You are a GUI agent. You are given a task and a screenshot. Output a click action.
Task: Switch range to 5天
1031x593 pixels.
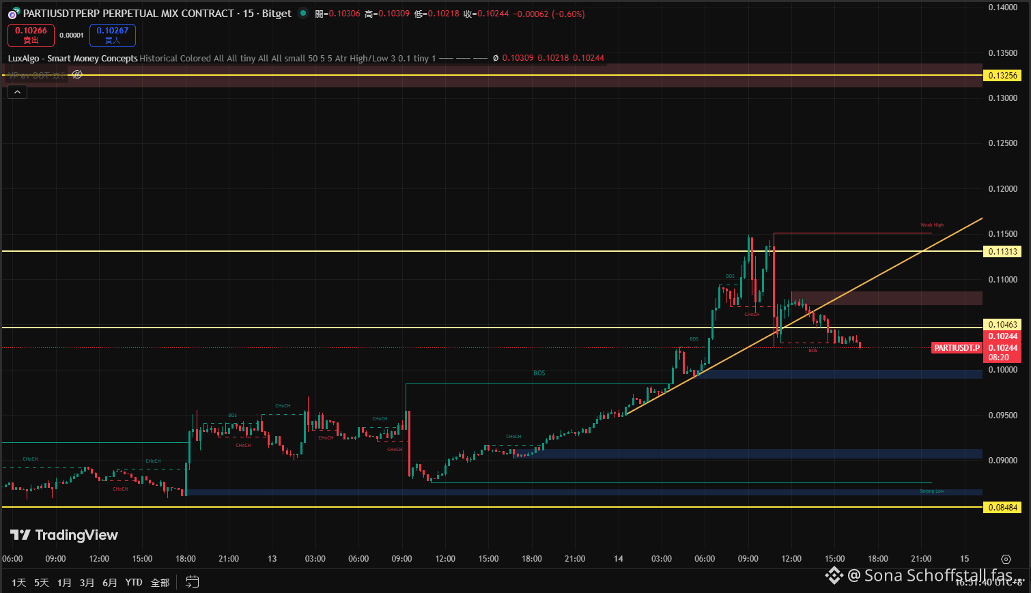[42, 582]
